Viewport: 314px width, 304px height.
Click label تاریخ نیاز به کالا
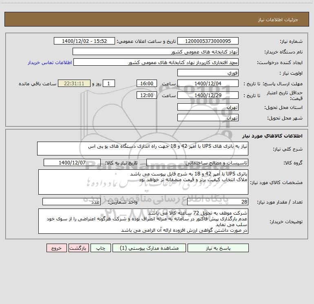click(121, 163)
